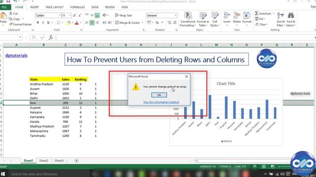The height and width of the screenshot is (177, 316).
Task: Open Format as Table gallery
Action: (203, 20)
